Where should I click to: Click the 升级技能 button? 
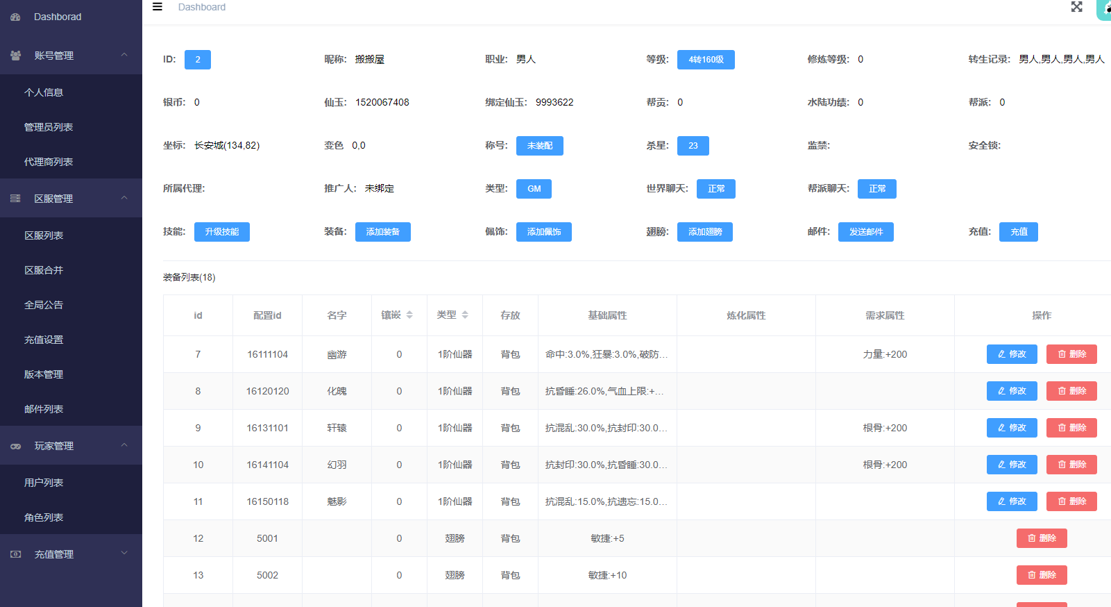coord(221,232)
